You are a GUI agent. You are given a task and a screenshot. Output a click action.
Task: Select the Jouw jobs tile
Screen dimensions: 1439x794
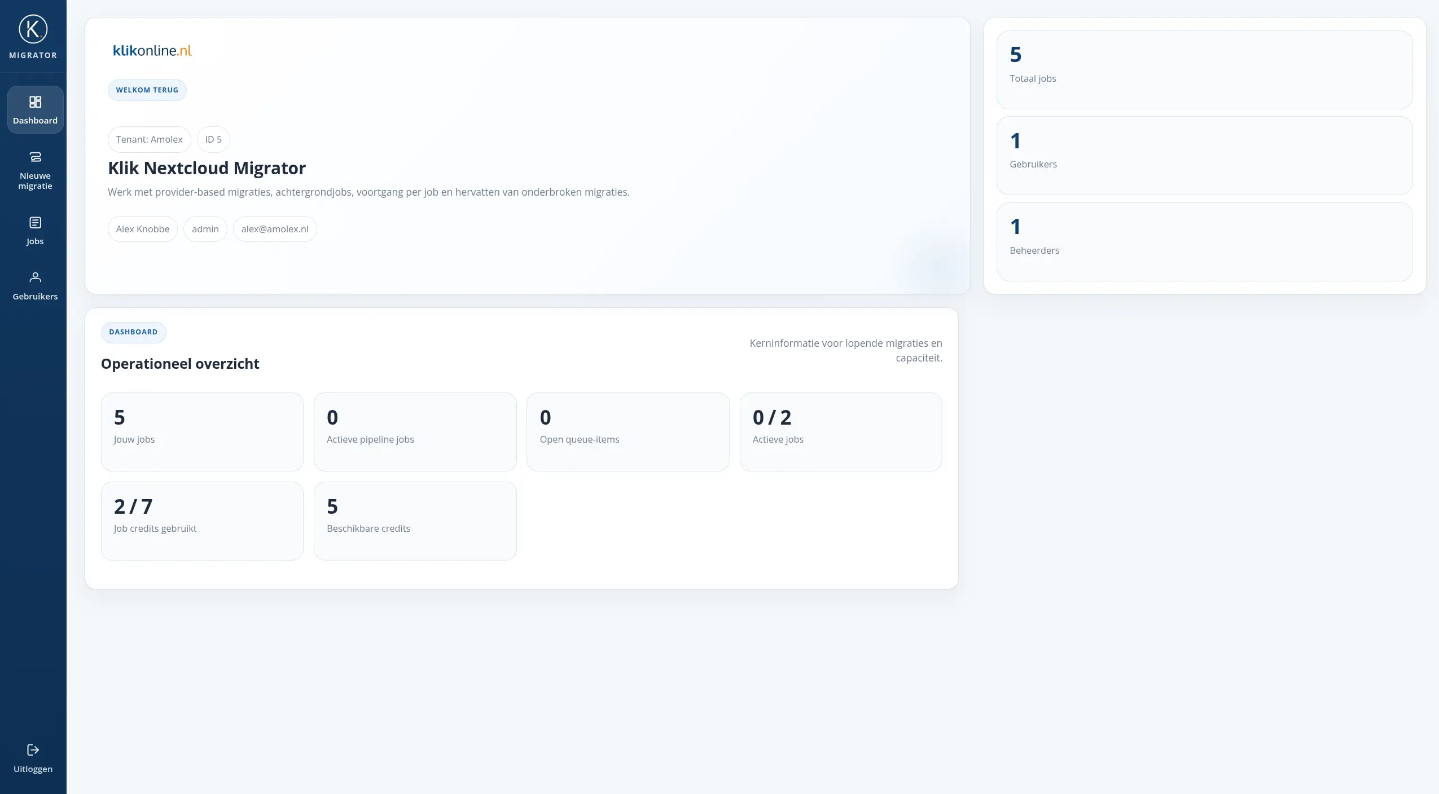[x=202, y=432]
